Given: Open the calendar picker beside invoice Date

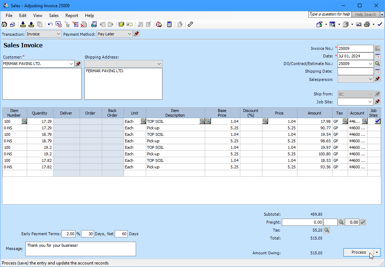Looking at the screenshot, I should tap(377, 56).
